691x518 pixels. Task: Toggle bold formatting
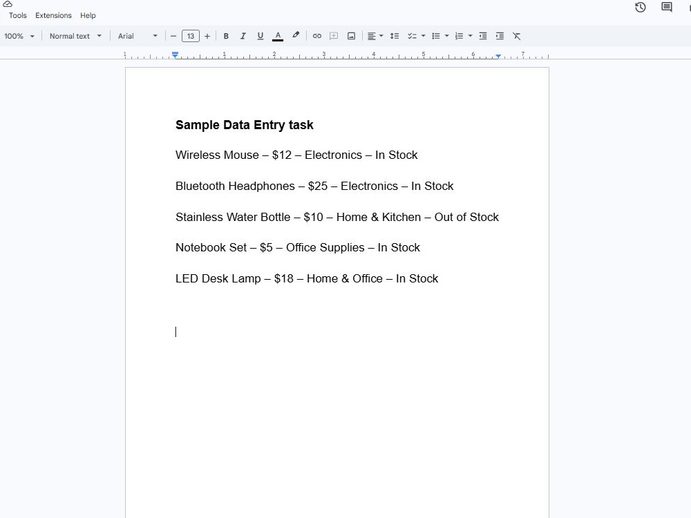226,36
